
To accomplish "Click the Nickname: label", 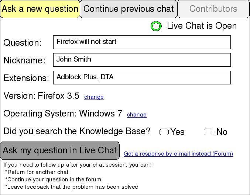I will pos(24,60).
